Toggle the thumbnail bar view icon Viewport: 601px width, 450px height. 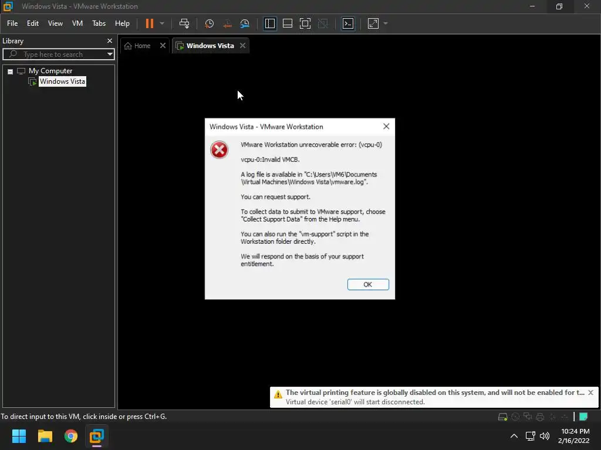(288, 23)
